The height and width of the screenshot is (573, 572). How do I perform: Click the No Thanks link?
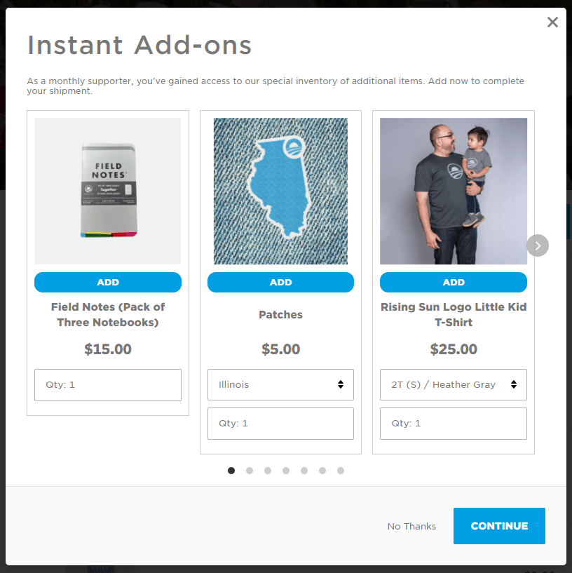click(x=411, y=526)
